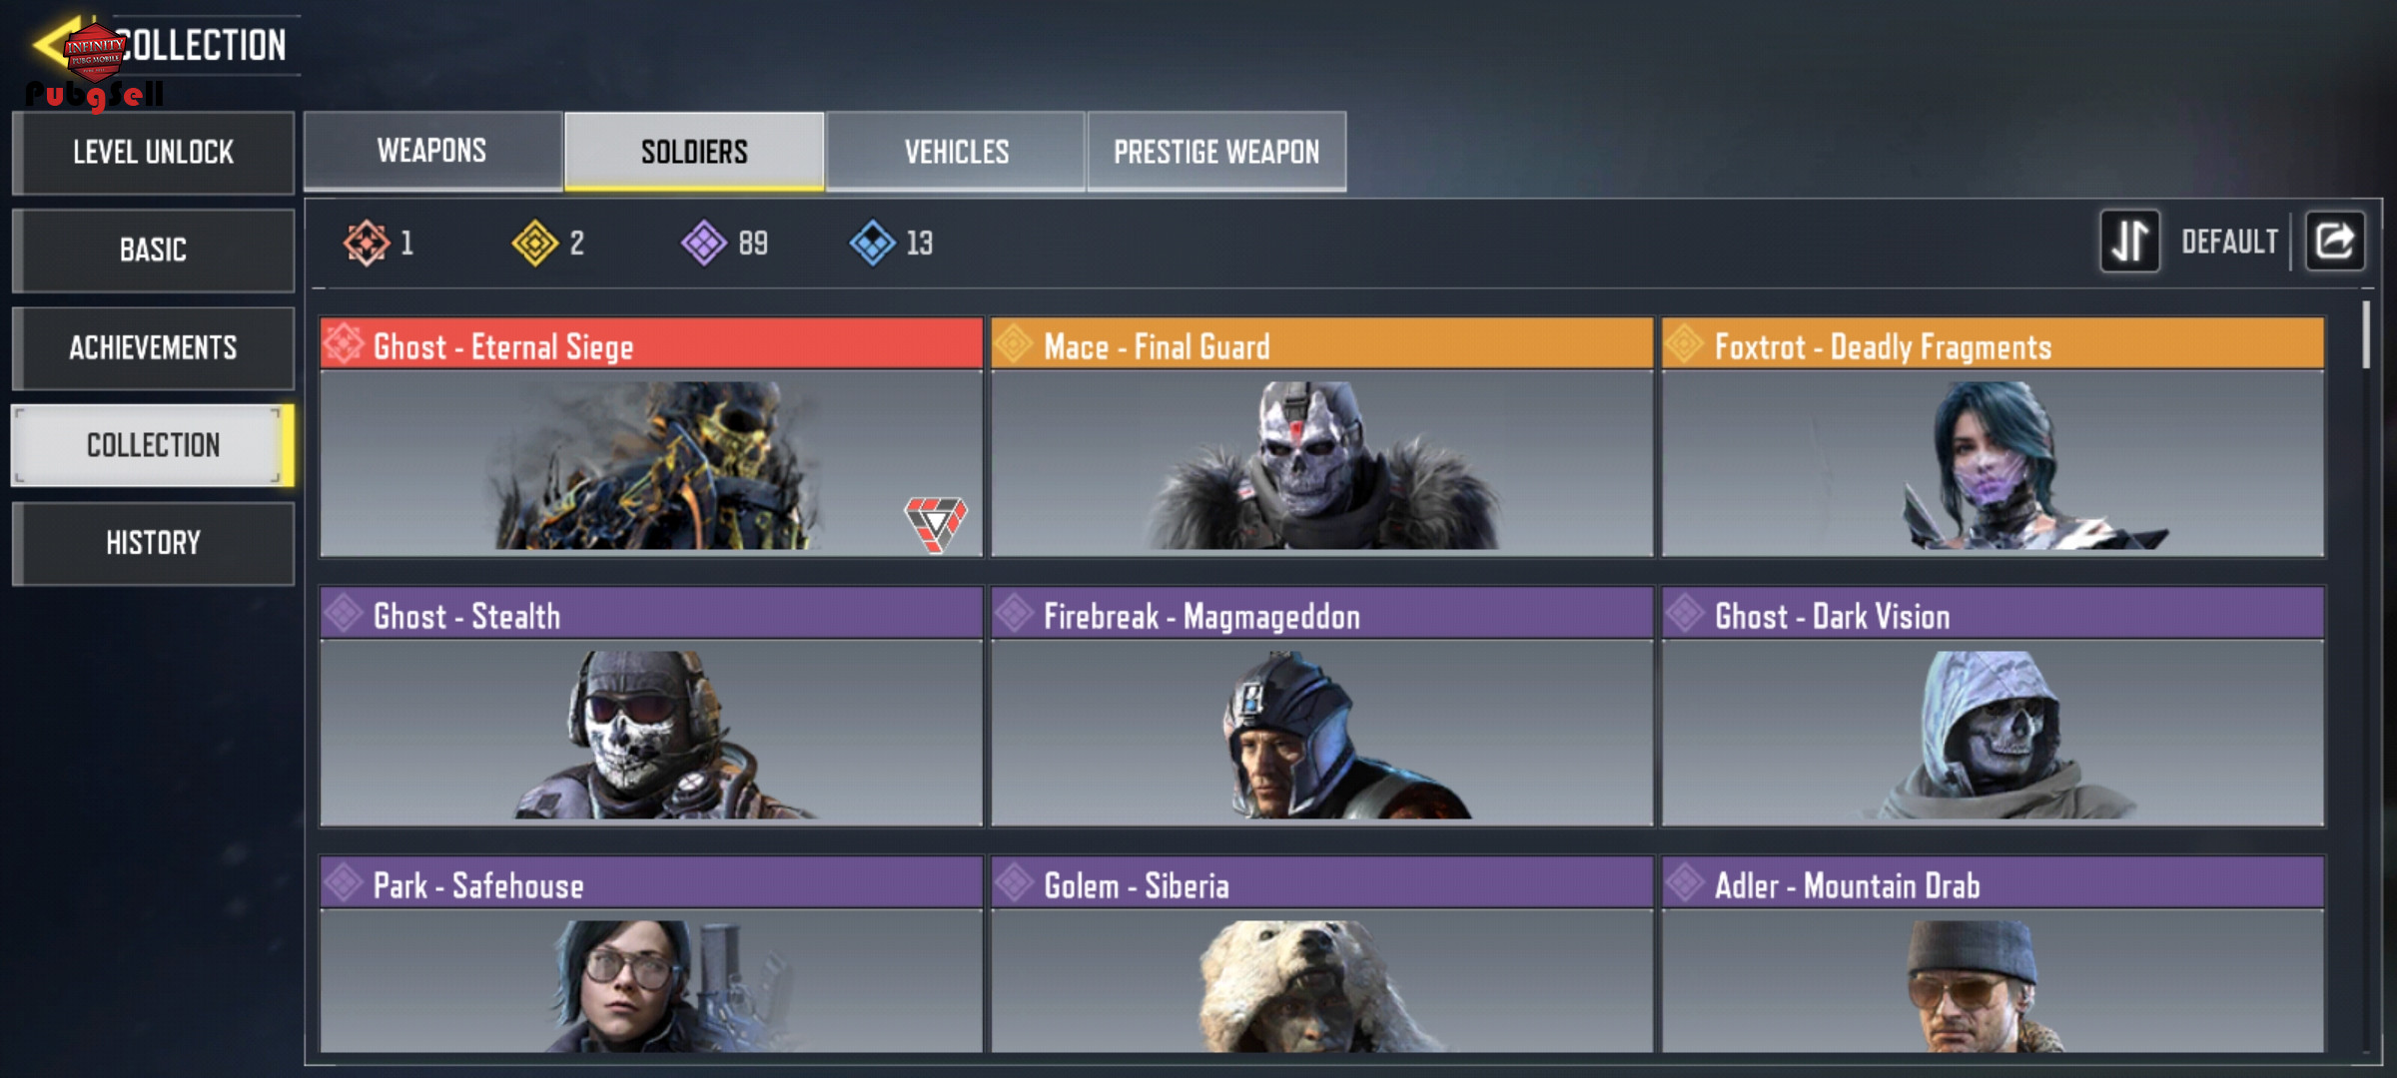Image resolution: width=2397 pixels, height=1078 pixels.
Task: Toggle the sort order arrows icon
Action: point(2130,241)
